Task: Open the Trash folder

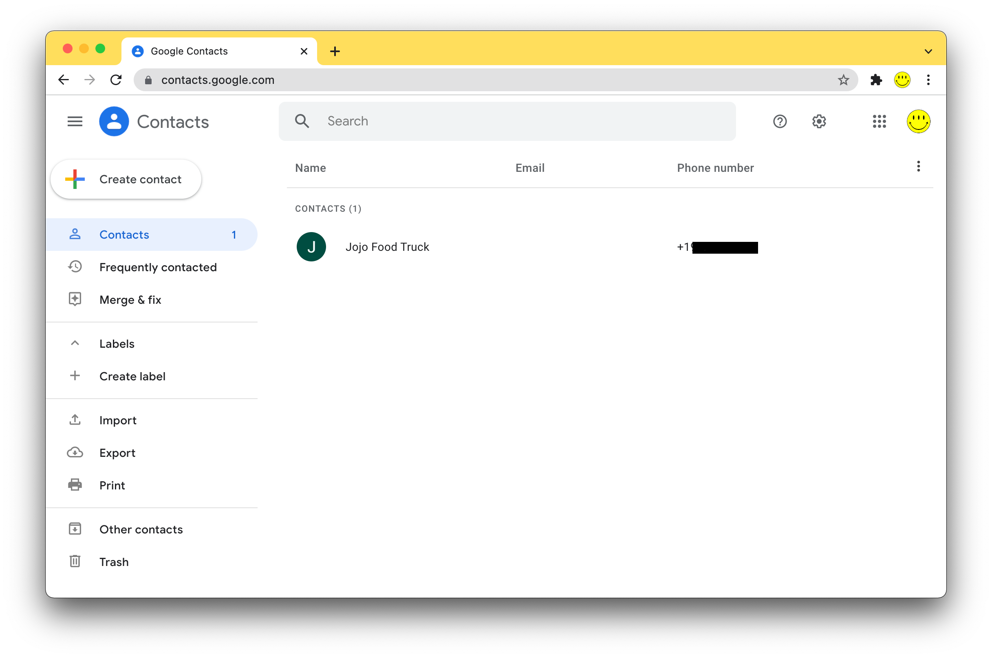Action: [x=152, y=562]
